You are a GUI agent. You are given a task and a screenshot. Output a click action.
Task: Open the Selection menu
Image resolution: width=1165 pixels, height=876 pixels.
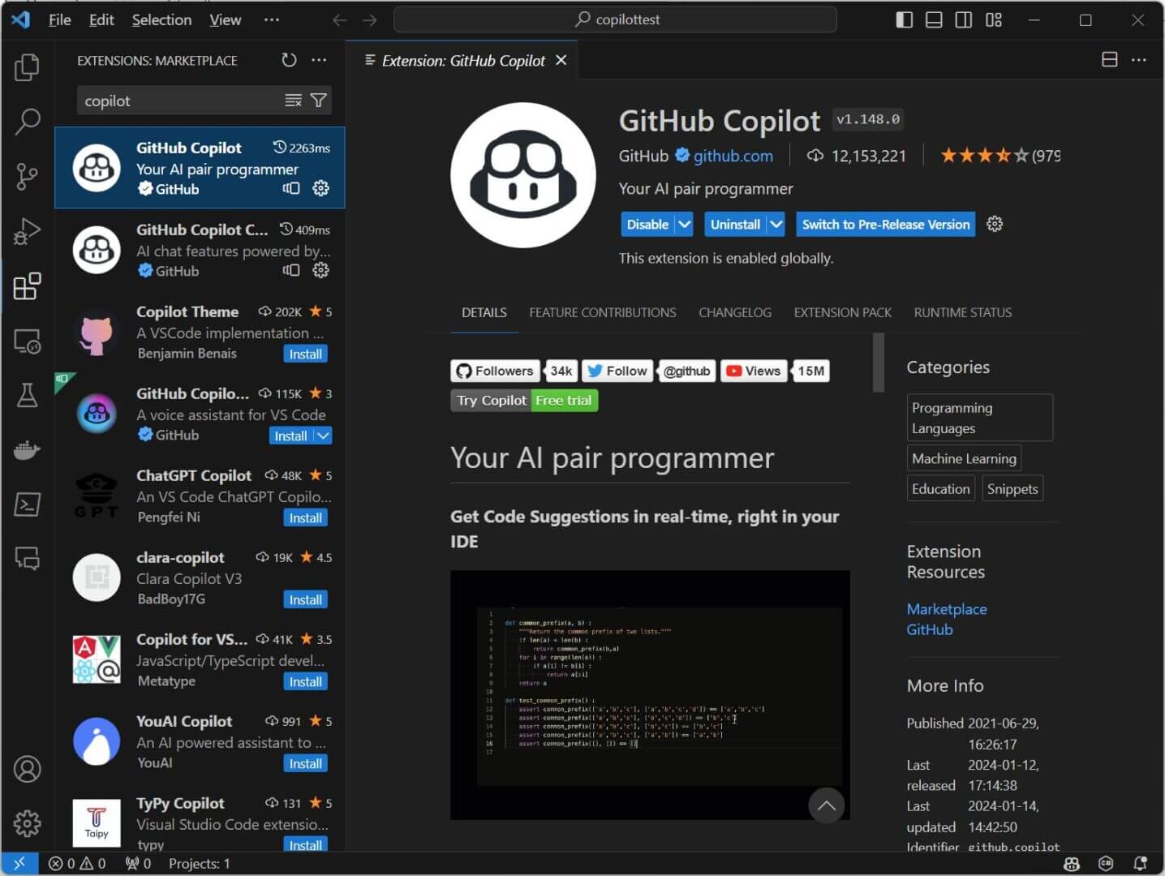click(161, 19)
